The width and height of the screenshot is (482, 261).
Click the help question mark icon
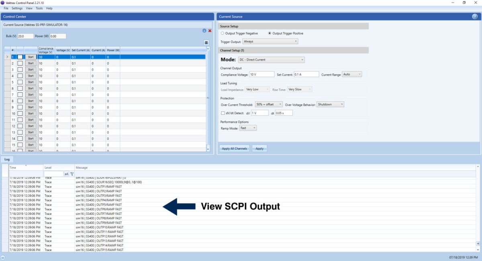(475, 16)
